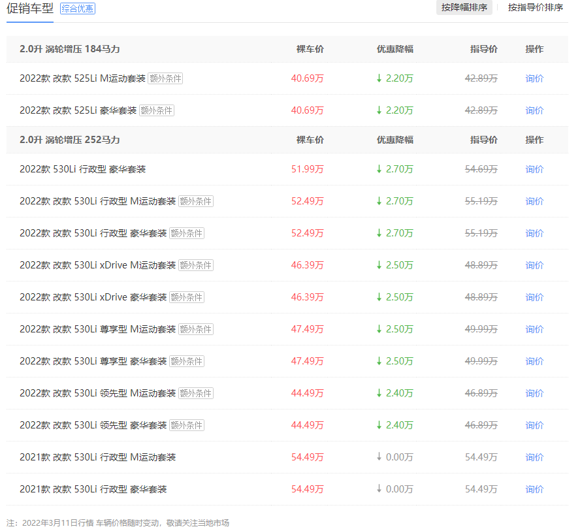
Task: Click 询价 in the 51.99万 row
Action: pyautogui.click(x=534, y=169)
